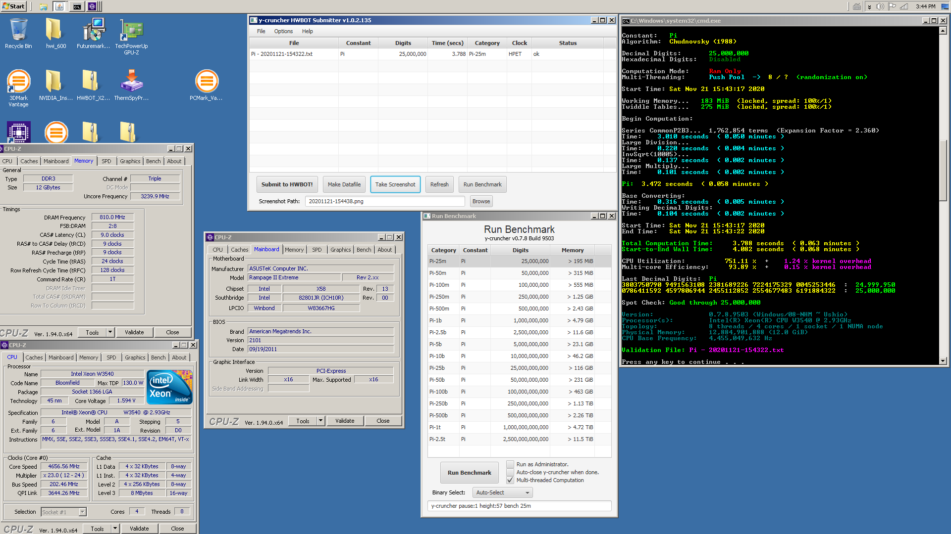Open the network signal tray icon
Image resolution: width=951 pixels, height=534 pixels.
tap(904, 6)
